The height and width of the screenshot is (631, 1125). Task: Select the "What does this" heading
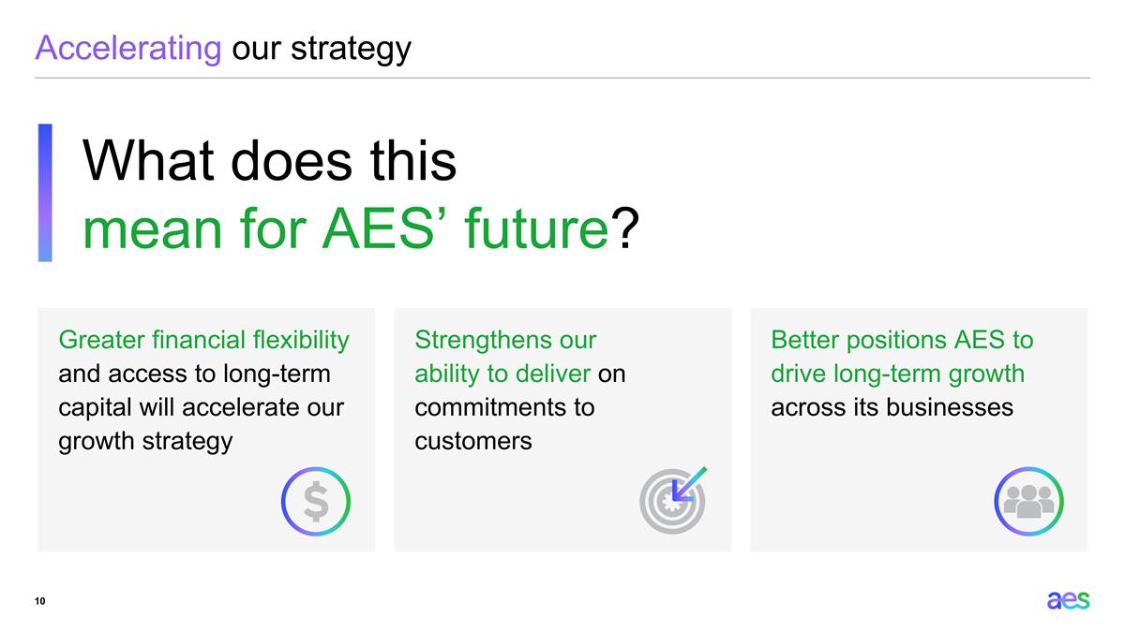point(270,161)
